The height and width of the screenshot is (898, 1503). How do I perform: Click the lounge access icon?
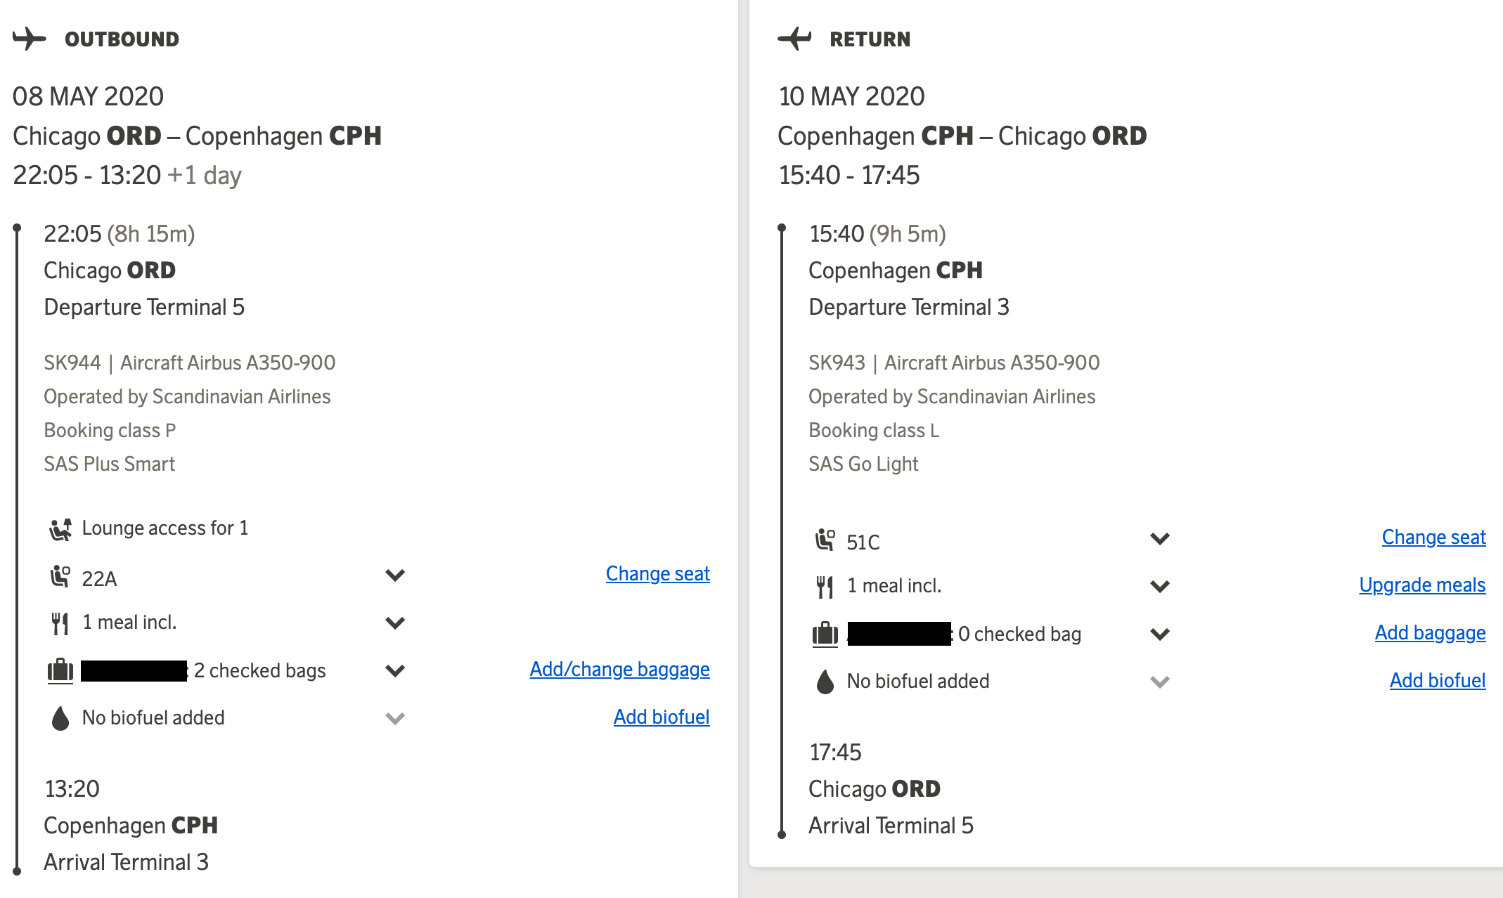click(60, 529)
